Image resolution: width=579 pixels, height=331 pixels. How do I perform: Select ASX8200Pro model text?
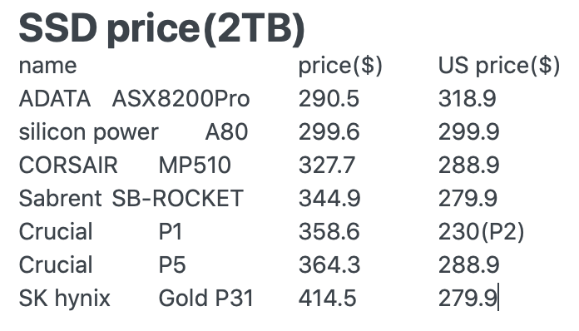point(181,99)
